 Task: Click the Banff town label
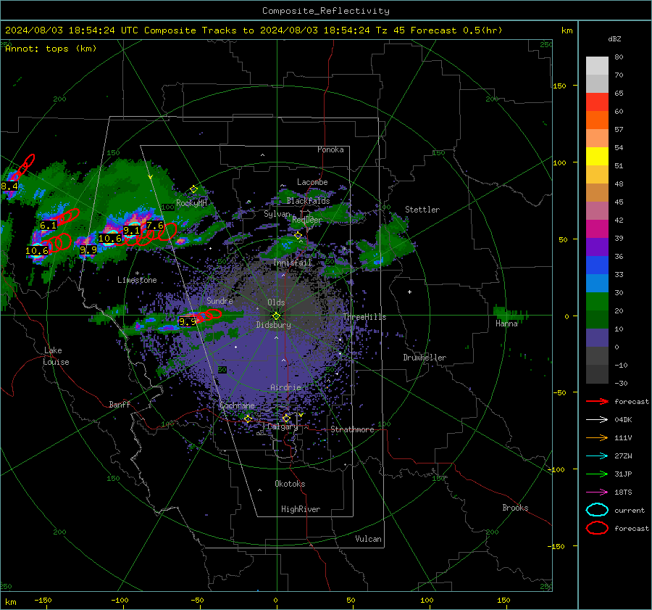[120, 405]
